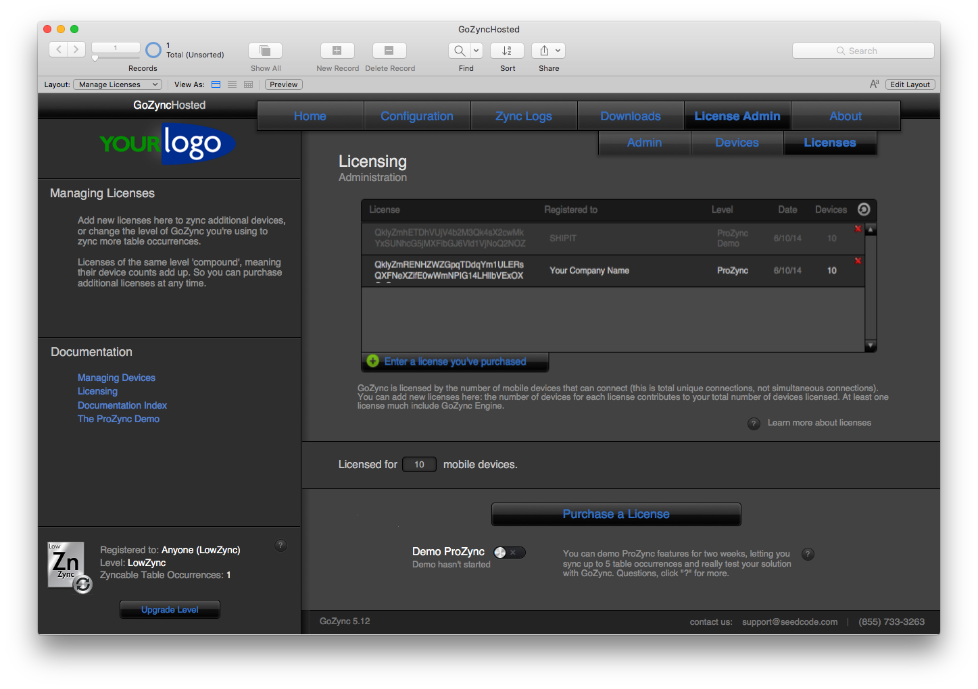Click the License column header
Viewport: 978px width, 689px height.
coord(385,210)
